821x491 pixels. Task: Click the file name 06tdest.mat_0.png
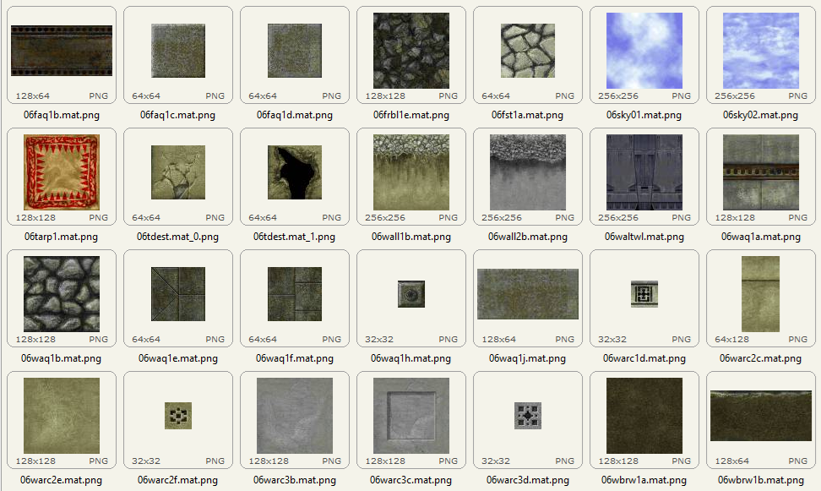178,237
